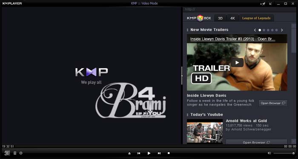Open the playlist editor icon

point(15,153)
